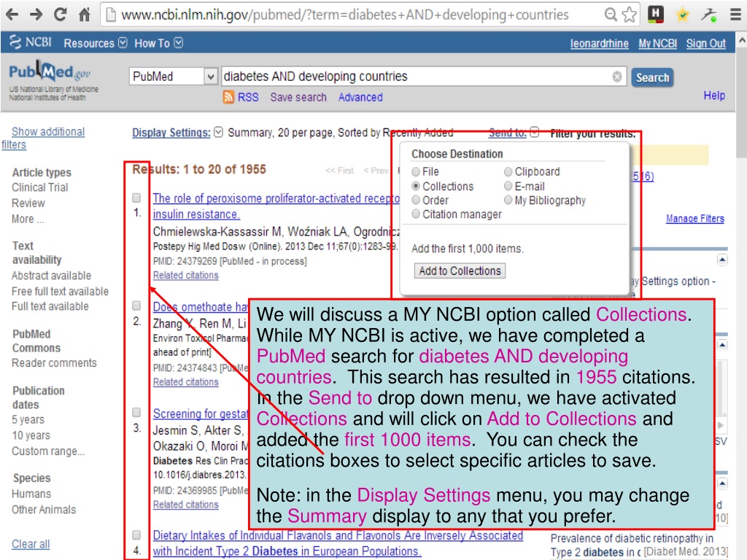This screenshot has width=747, height=560.
Task: Open the browser hamburger menu
Action: click(x=735, y=15)
